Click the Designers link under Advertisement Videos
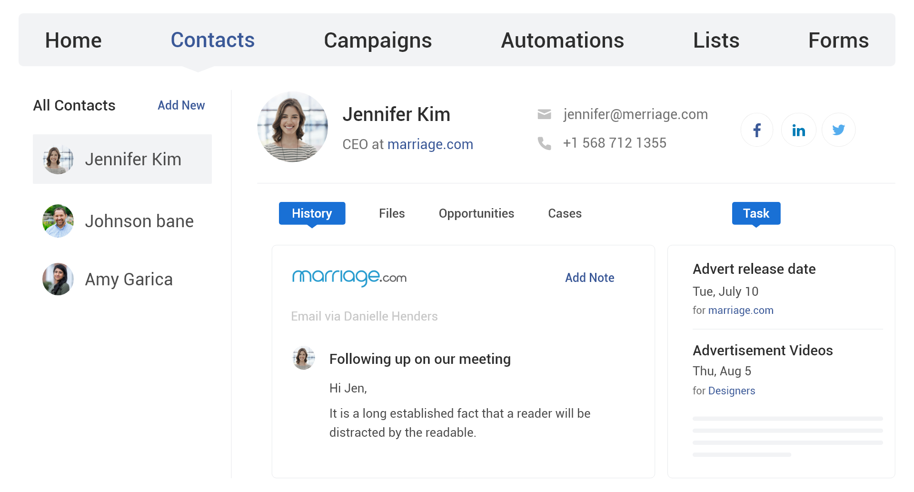This screenshot has height=492, width=914. 732,391
